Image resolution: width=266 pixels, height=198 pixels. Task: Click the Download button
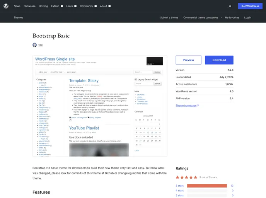pos(219,60)
